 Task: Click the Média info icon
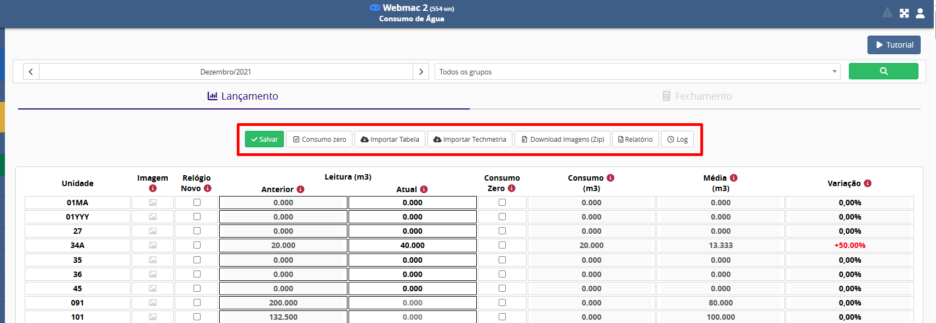[734, 178]
